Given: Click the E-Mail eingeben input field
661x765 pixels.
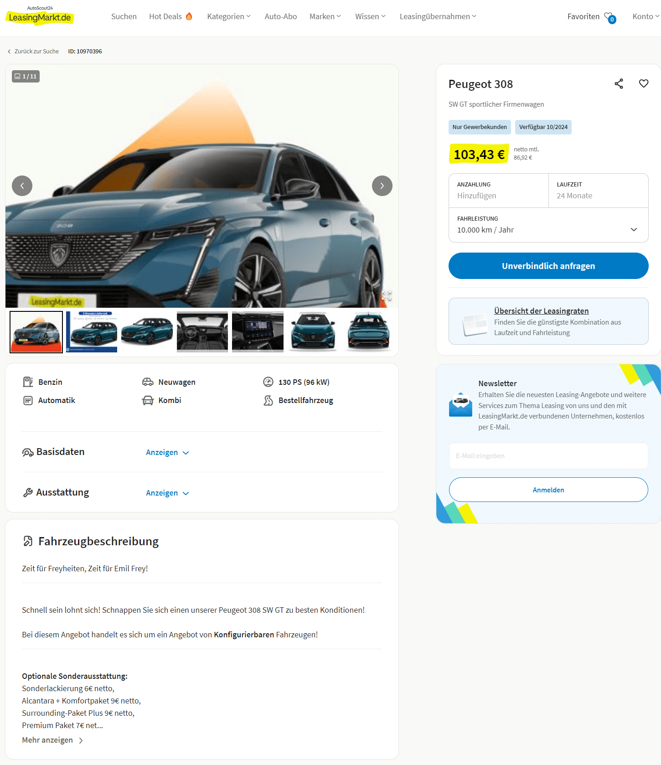Looking at the screenshot, I should tap(548, 456).
